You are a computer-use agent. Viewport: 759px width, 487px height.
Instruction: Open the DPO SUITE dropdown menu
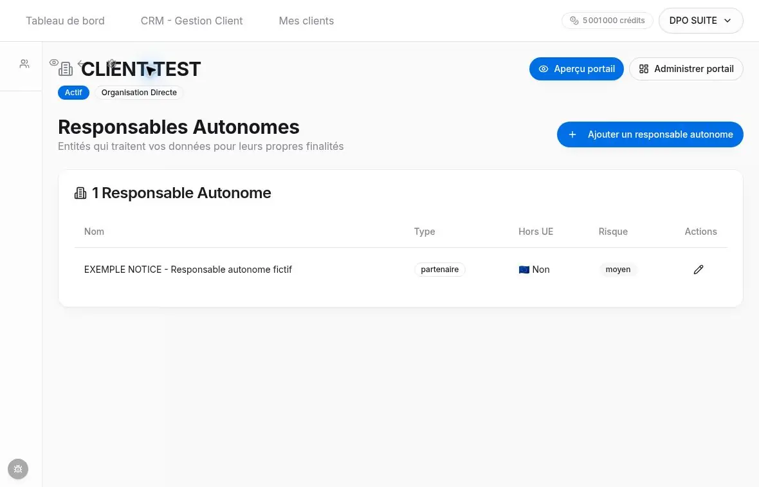point(700,21)
